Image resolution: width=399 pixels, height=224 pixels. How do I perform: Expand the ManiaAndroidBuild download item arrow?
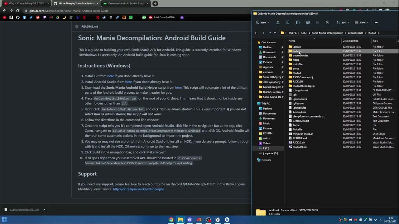pos(44,210)
